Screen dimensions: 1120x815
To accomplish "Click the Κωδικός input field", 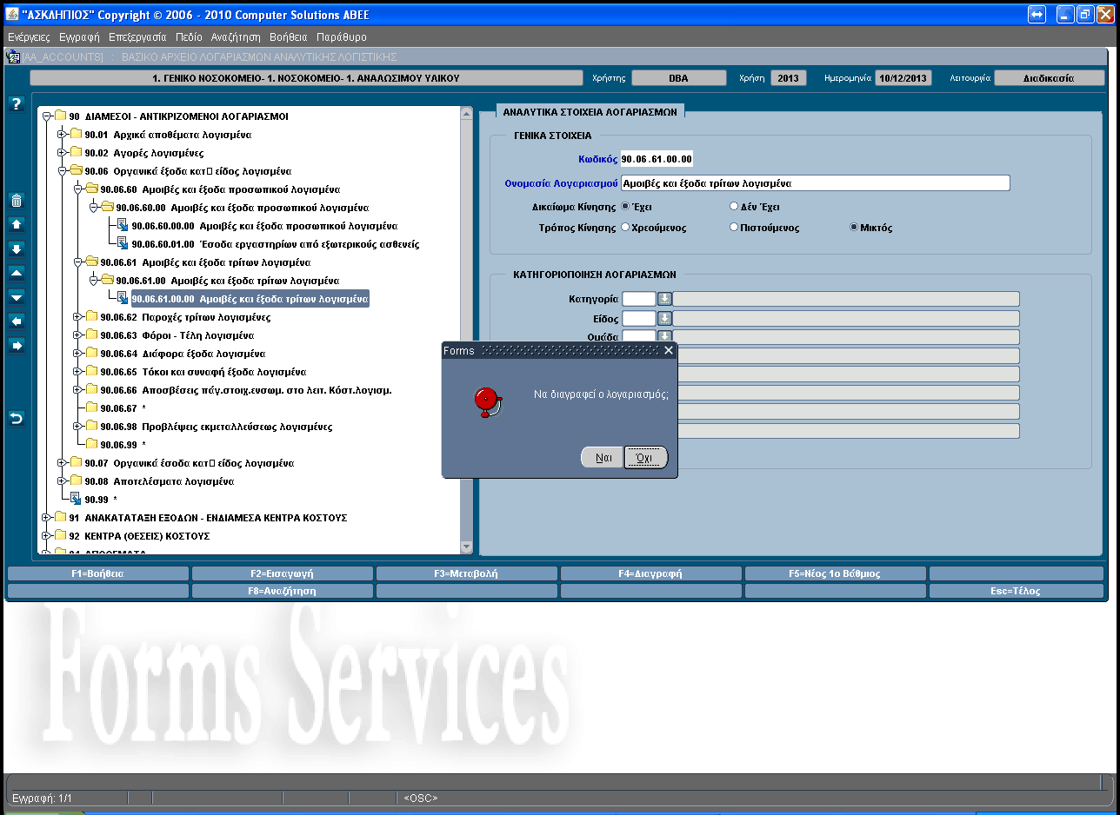I will (x=657, y=159).
